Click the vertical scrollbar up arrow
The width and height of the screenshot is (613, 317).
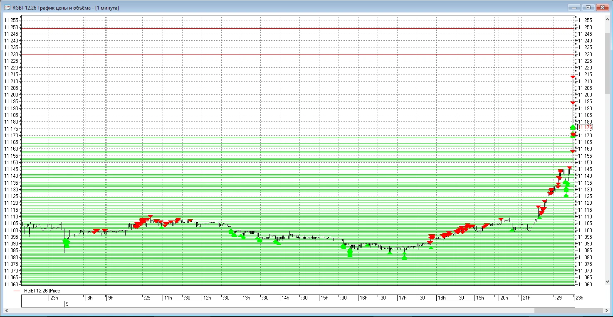click(608, 20)
